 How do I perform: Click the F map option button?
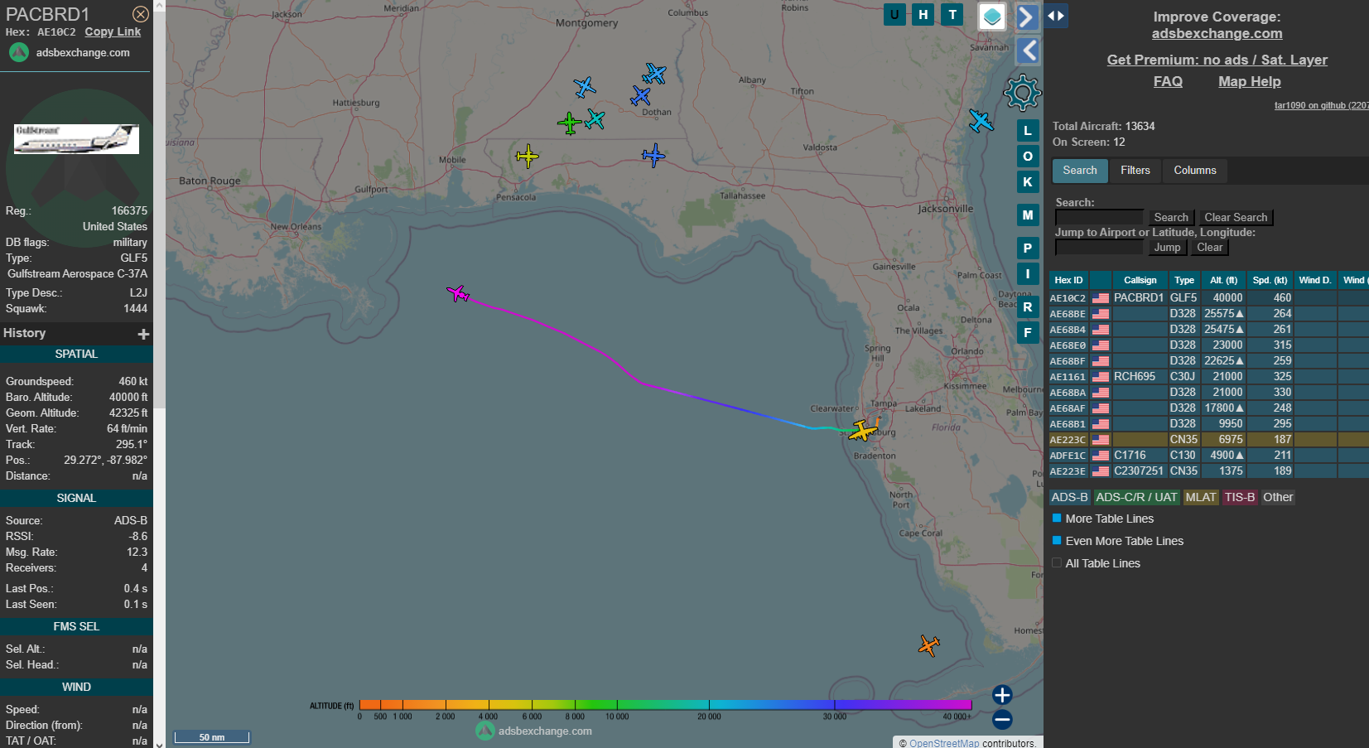point(1028,333)
